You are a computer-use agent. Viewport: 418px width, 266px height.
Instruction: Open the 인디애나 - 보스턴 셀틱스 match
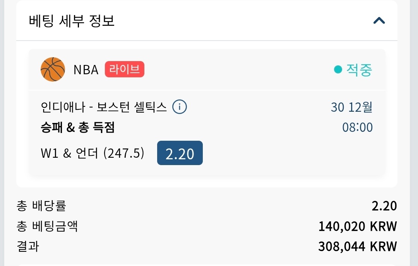[x=103, y=107]
